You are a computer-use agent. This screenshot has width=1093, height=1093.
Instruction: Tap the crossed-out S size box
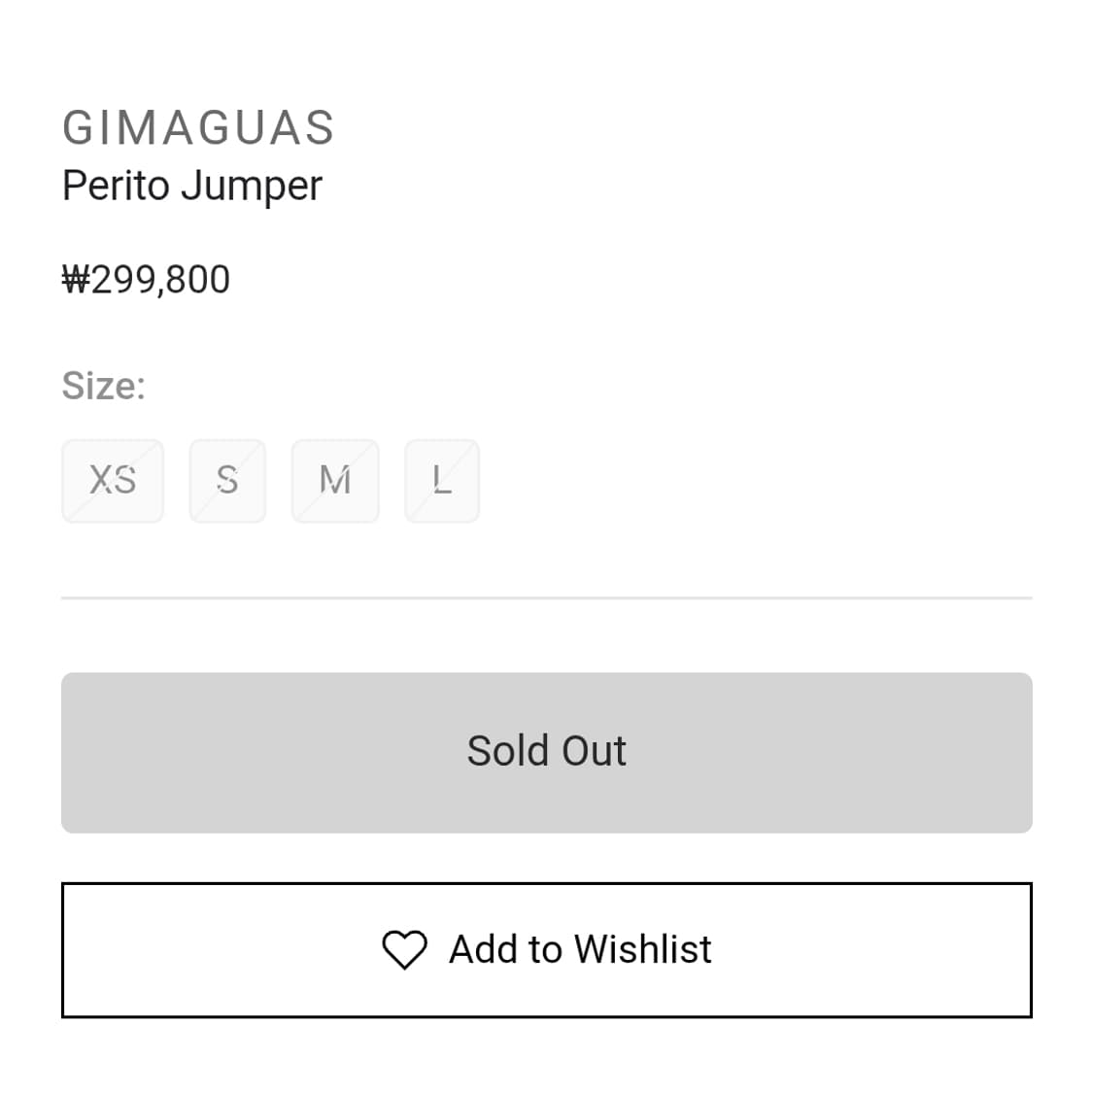[x=227, y=480]
